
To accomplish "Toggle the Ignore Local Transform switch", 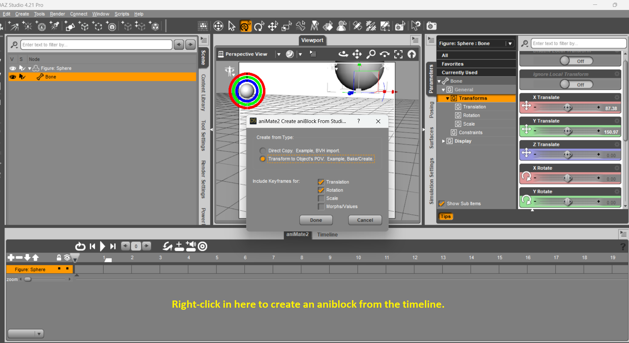I will 577,85.
